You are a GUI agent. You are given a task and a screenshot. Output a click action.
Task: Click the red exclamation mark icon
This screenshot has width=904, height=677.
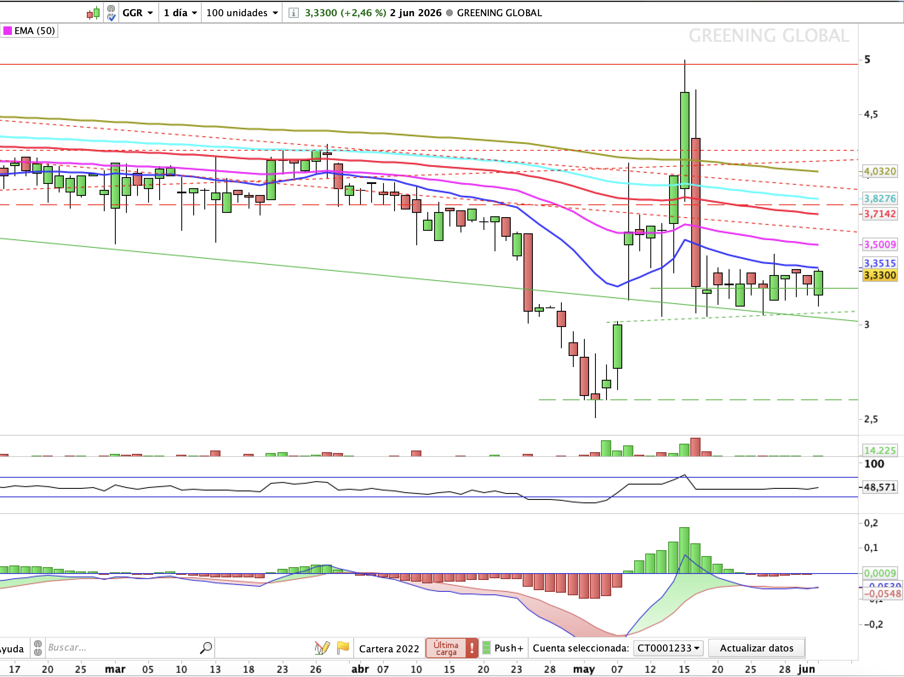pyautogui.click(x=472, y=648)
